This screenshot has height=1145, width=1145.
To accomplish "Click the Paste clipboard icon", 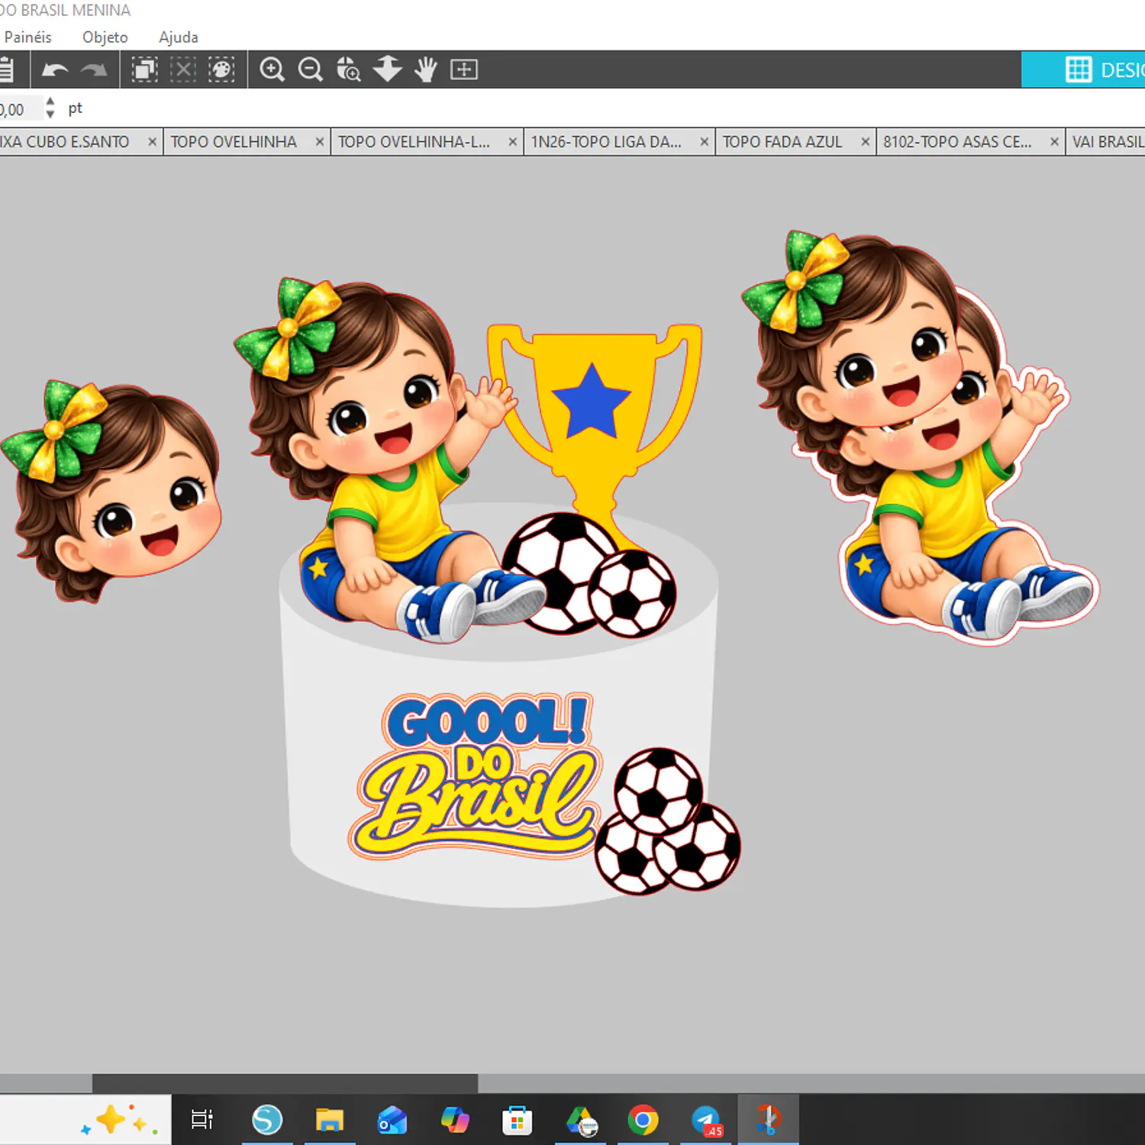I will pos(6,69).
